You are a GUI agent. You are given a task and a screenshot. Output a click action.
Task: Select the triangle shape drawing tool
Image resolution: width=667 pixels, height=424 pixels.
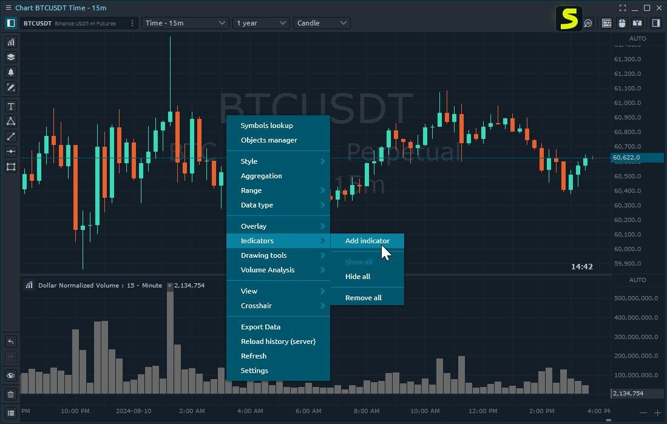[x=11, y=121]
